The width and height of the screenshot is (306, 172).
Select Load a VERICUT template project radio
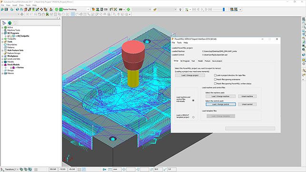coord(193,117)
